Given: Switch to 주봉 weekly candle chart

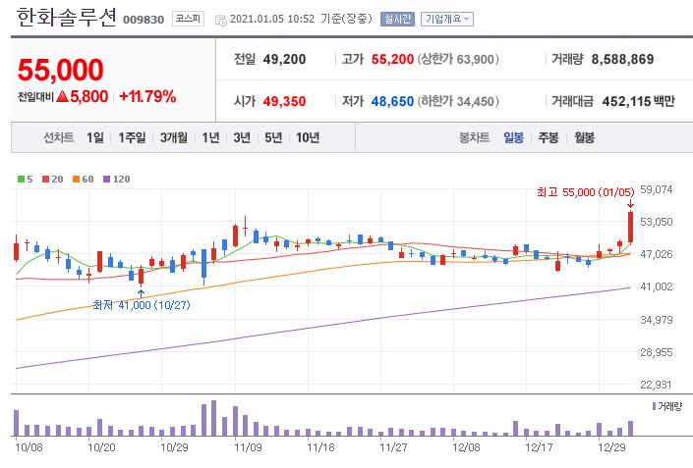Looking at the screenshot, I should [x=549, y=137].
